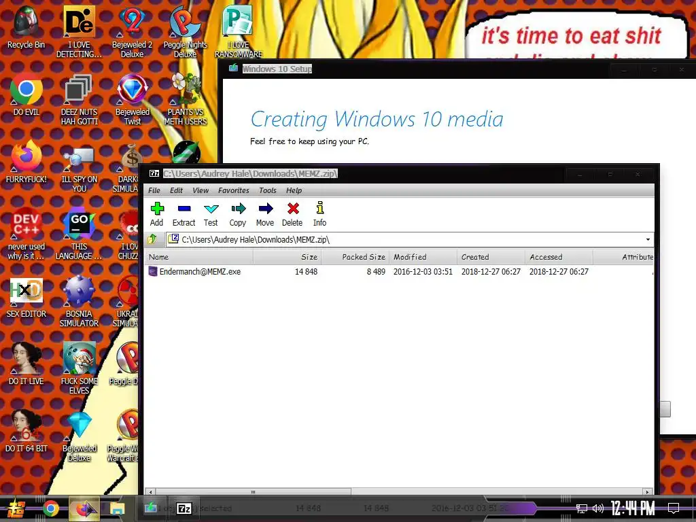
Task: Click the left arrow of horizontal scrollbar
Action: click(150, 492)
